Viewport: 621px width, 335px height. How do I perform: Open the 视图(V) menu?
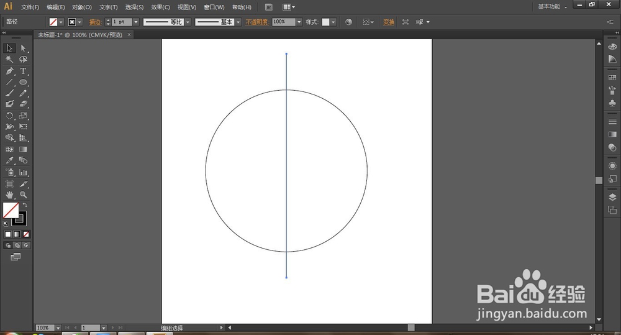coord(186,7)
